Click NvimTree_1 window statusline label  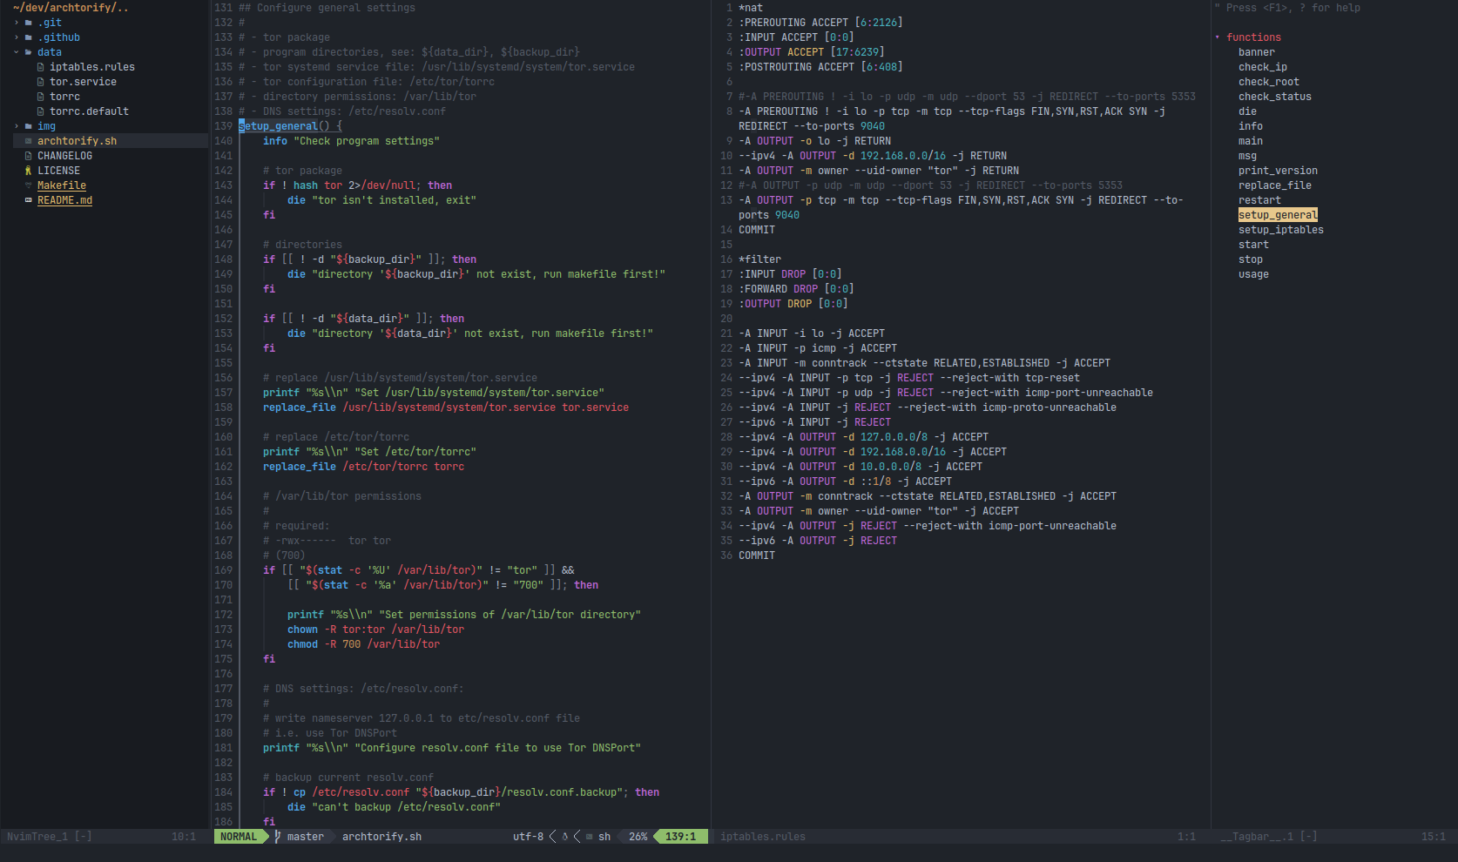(x=37, y=837)
